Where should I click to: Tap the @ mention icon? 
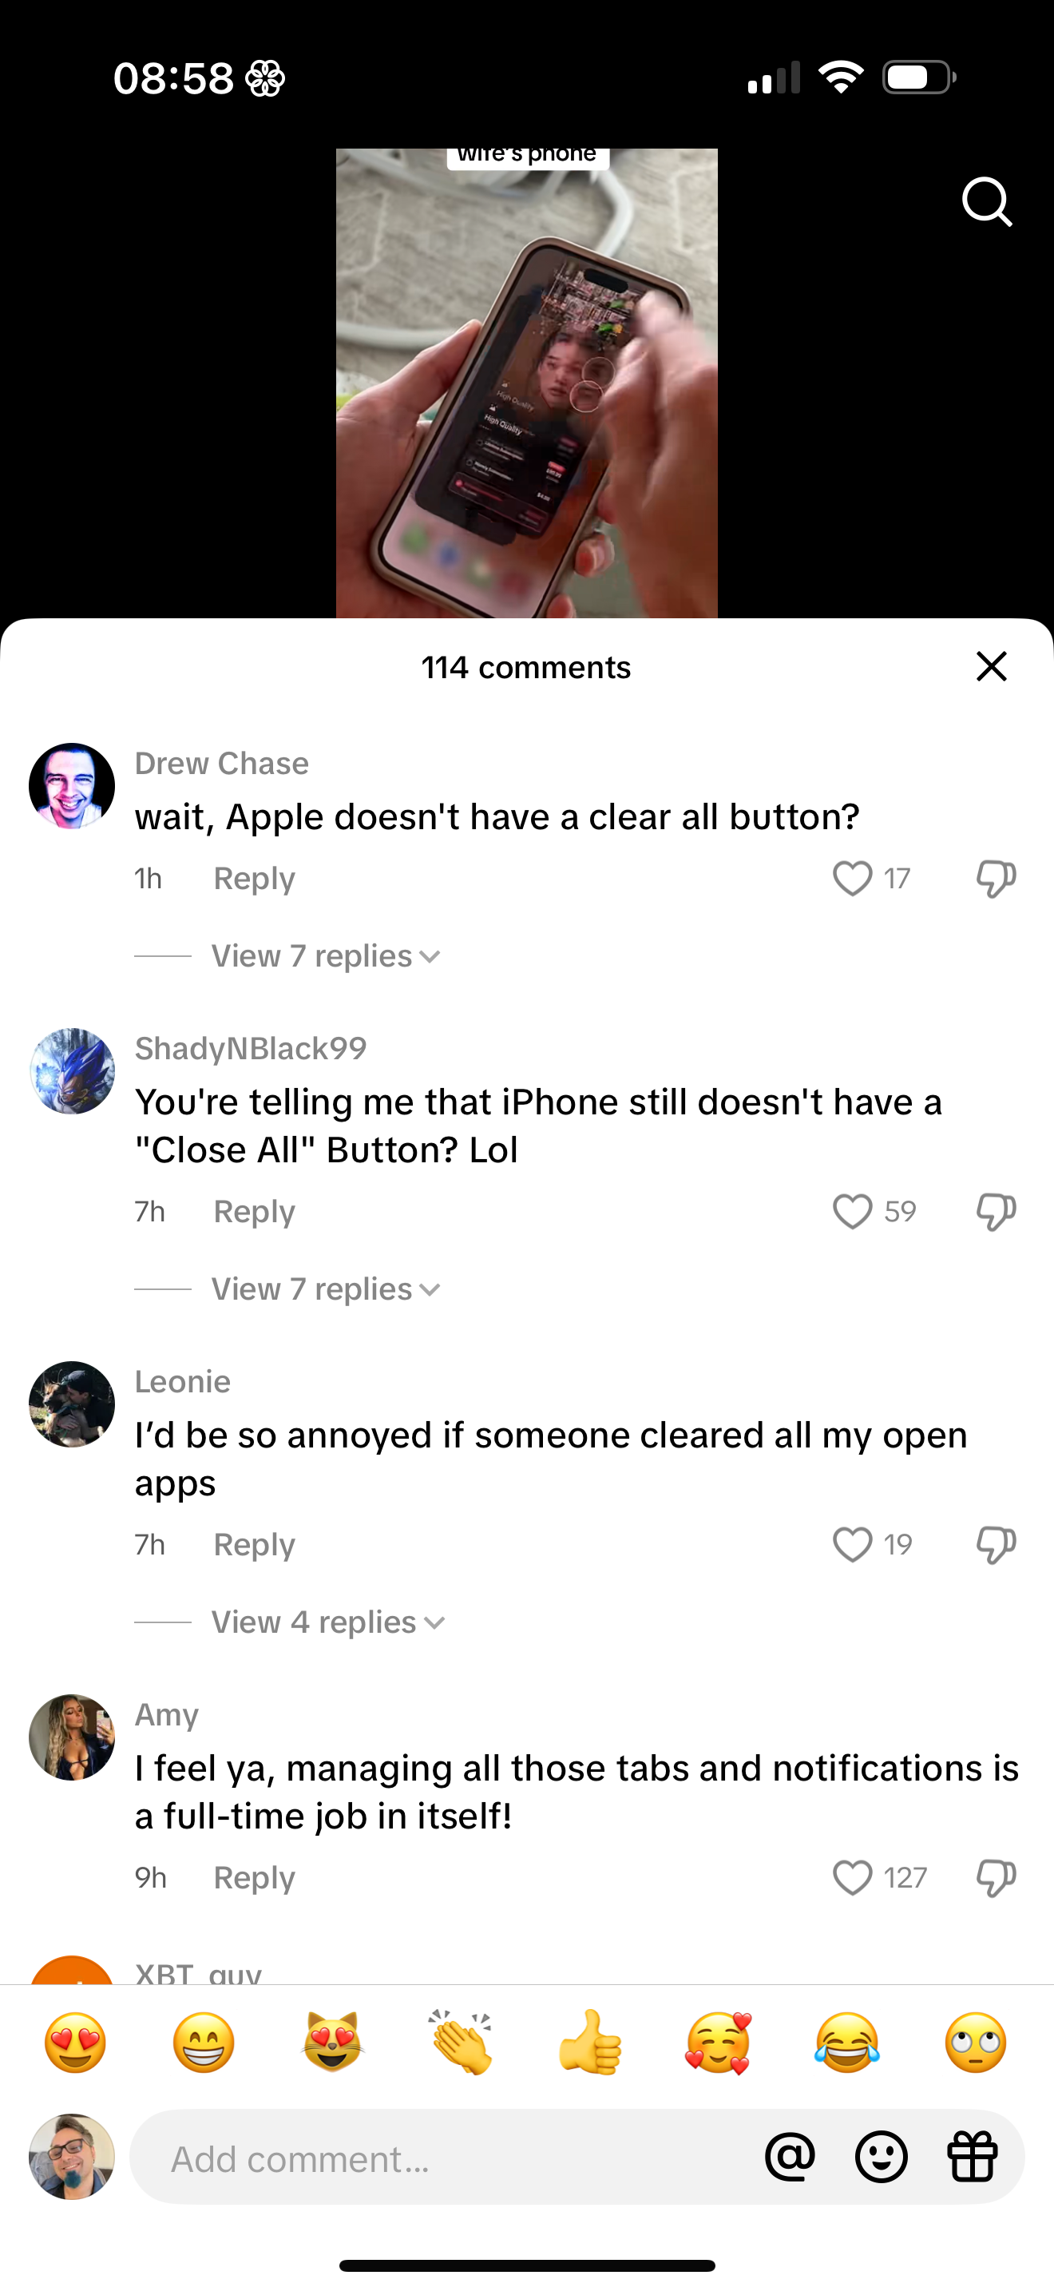(x=790, y=2157)
